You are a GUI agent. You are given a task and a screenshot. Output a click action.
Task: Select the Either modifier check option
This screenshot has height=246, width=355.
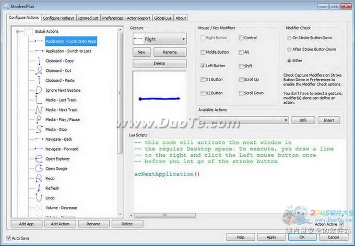289,60
